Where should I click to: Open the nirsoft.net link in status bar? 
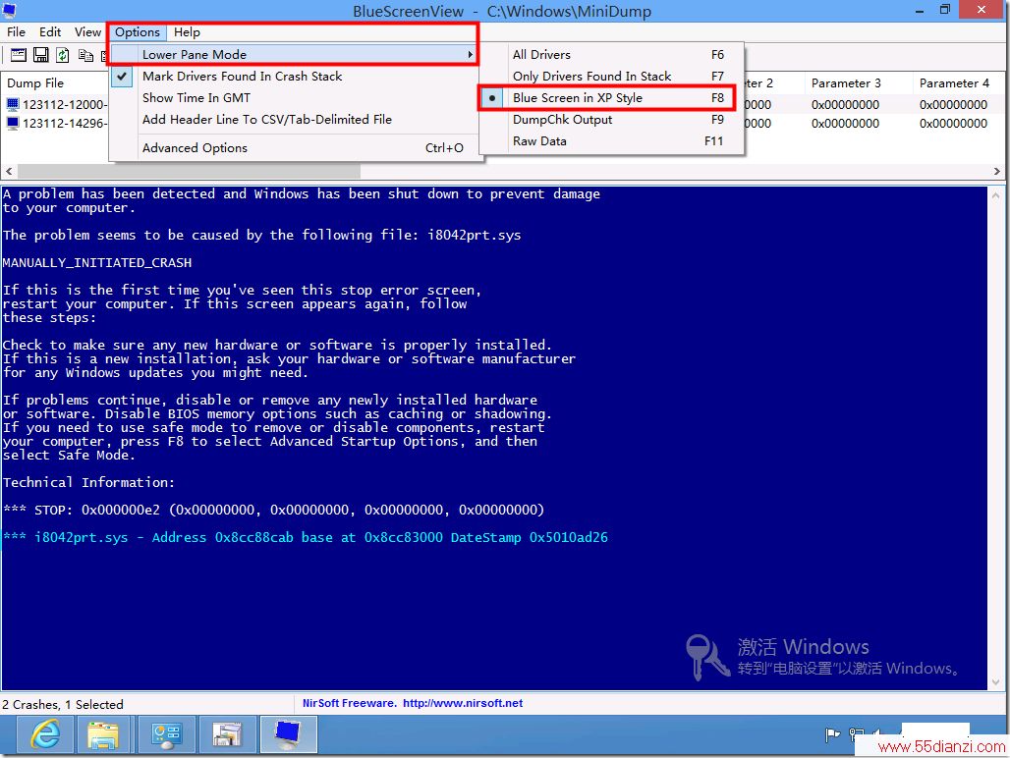463,703
